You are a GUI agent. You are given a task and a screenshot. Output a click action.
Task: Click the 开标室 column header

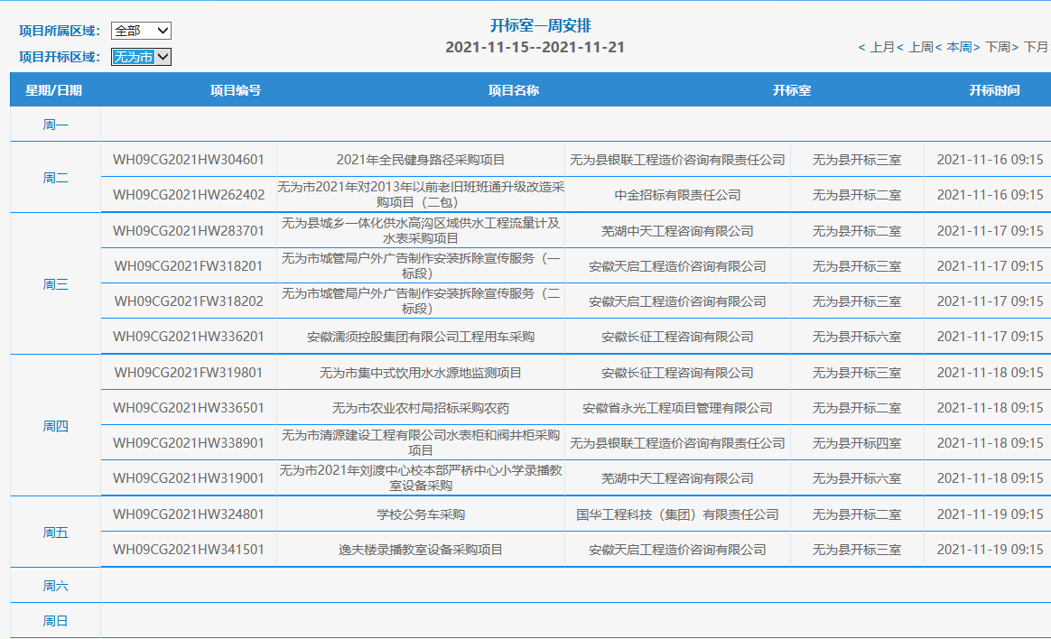[792, 90]
